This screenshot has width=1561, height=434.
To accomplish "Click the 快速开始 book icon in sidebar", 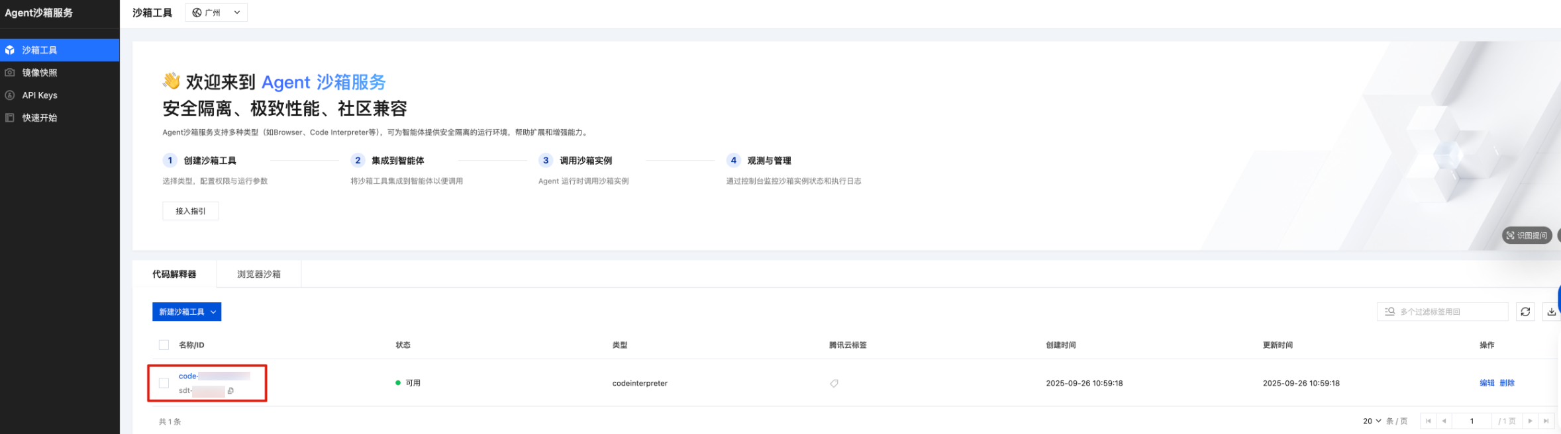I will [10, 117].
